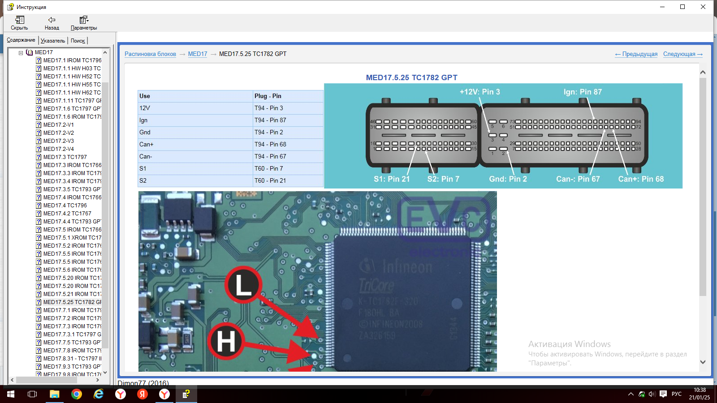Open the Task View taskbar icon
The width and height of the screenshot is (717, 403).
pyautogui.click(x=32, y=394)
